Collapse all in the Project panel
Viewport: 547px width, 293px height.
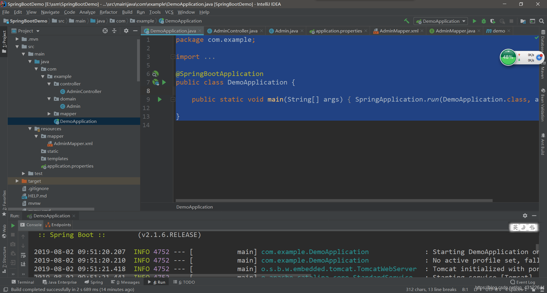coord(114,31)
